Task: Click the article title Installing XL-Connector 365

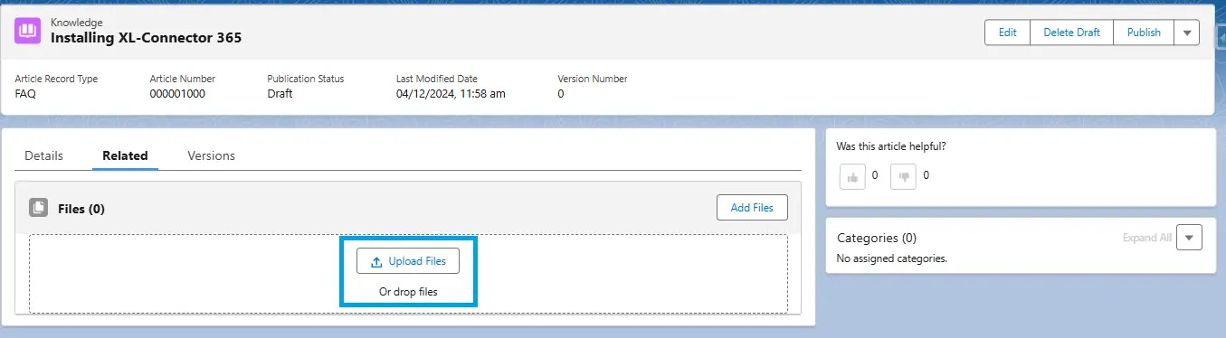Action: 146,38
